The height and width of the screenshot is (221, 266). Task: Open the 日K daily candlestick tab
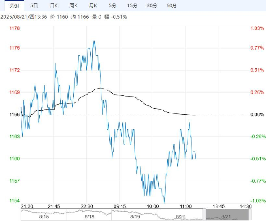pos(54,6)
